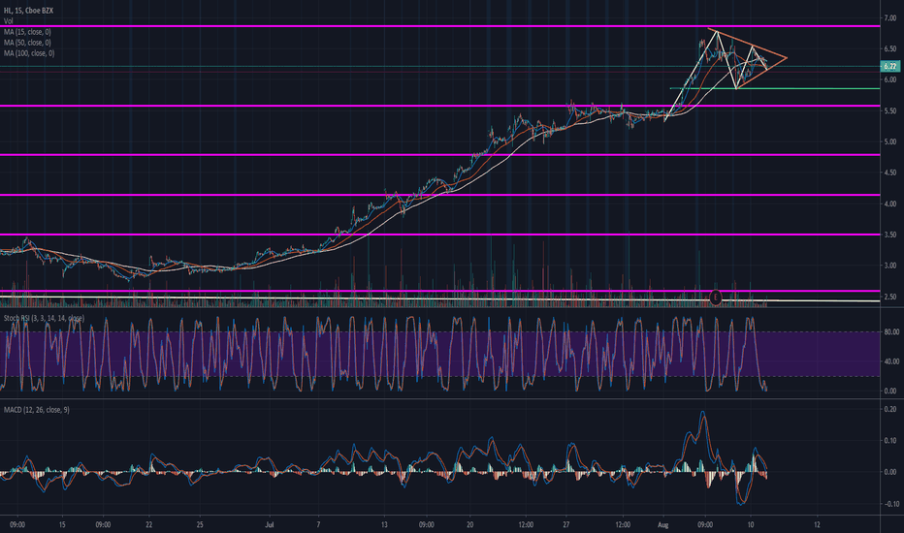Click the HL, 15, Cboe BZX symbol legend
Screen dimensions: 904x533
coord(28,11)
